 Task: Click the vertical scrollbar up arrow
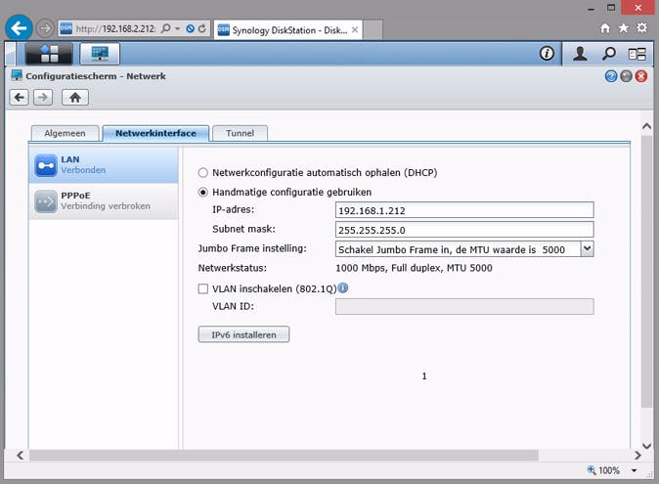point(647,126)
